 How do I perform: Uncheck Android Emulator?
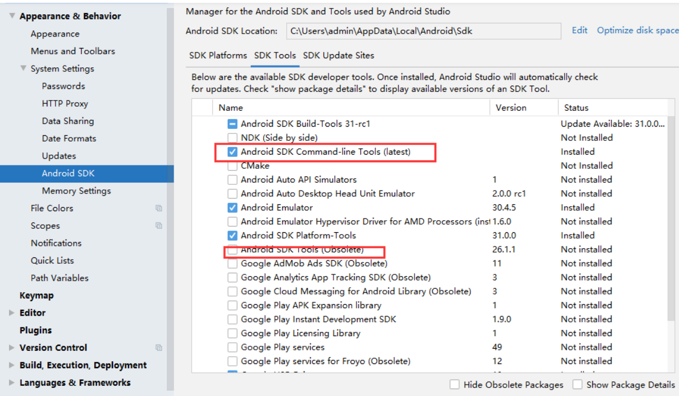tap(233, 207)
